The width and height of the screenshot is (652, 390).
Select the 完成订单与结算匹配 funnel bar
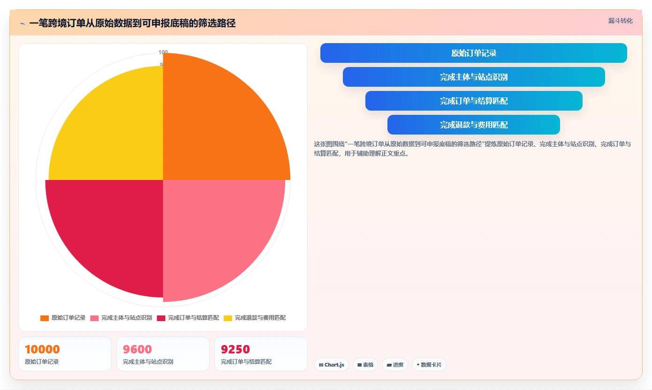(x=474, y=101)
